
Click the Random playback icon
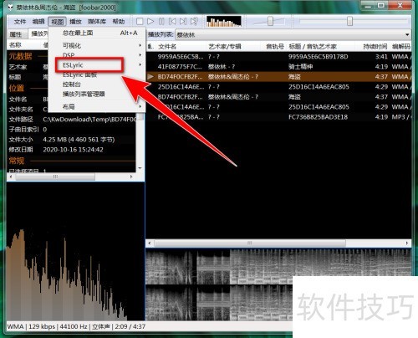194,22
